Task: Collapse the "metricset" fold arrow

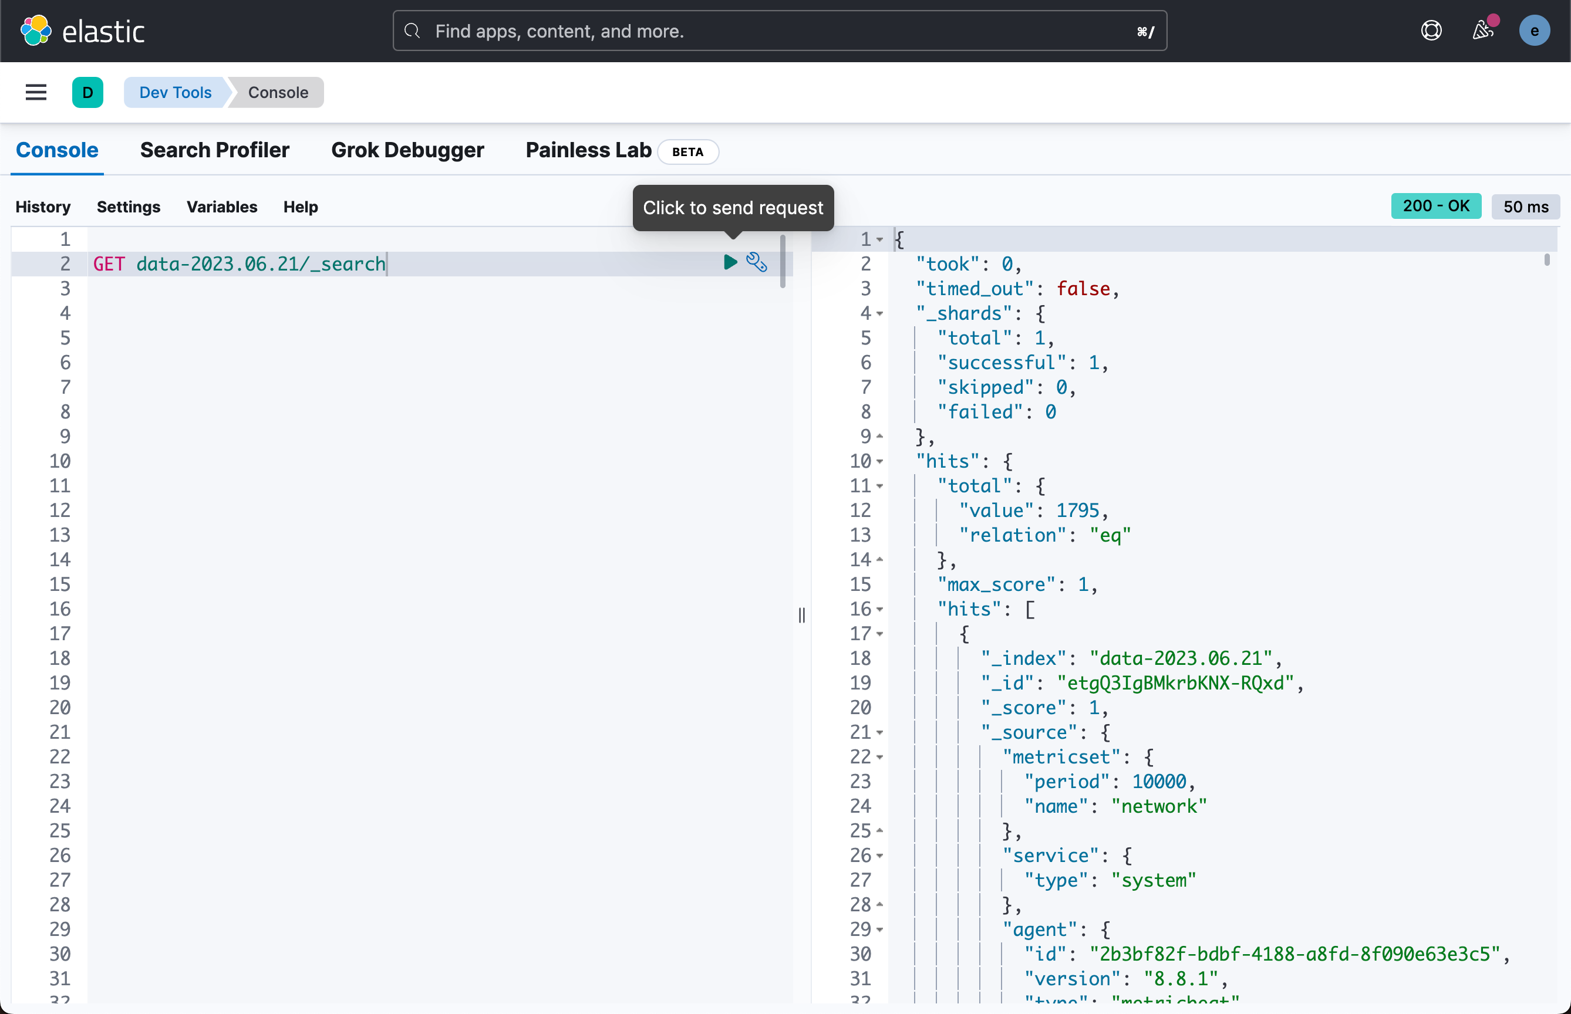Action: [880, 757]
